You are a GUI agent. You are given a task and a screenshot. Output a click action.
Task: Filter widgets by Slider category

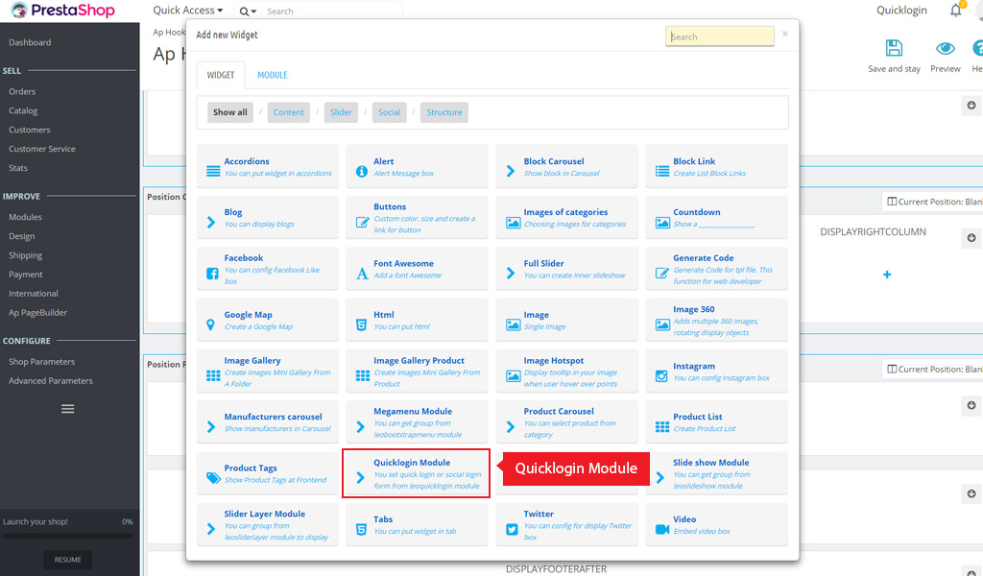tap(341, 112)
